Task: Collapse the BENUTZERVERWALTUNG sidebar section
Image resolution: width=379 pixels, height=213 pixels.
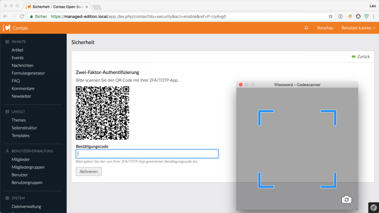Action: tap(31, 151)
